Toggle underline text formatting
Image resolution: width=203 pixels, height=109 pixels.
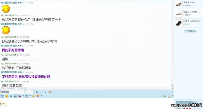coord(45,92)
